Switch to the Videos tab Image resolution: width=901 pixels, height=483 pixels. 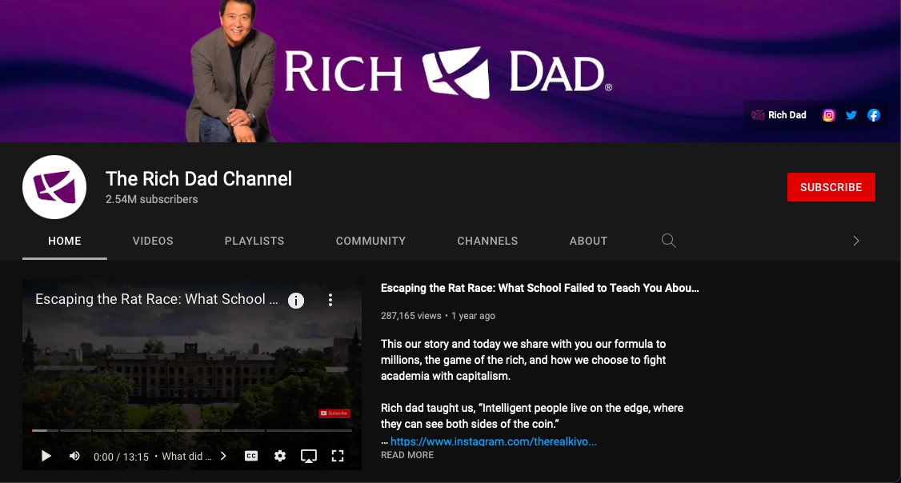coord(153,241)
